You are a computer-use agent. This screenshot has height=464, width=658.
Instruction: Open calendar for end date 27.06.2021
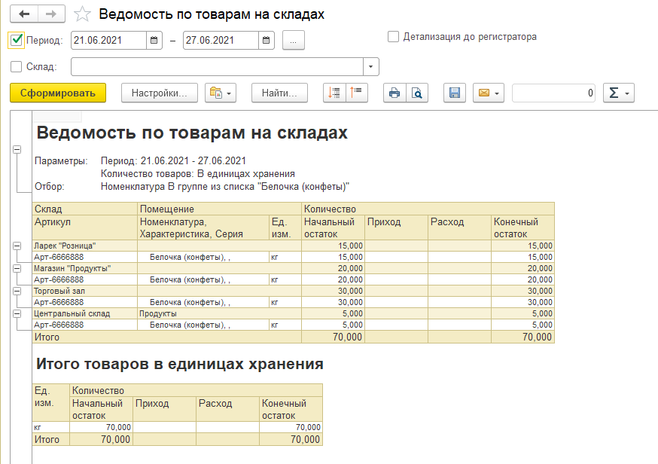point(266,41)
